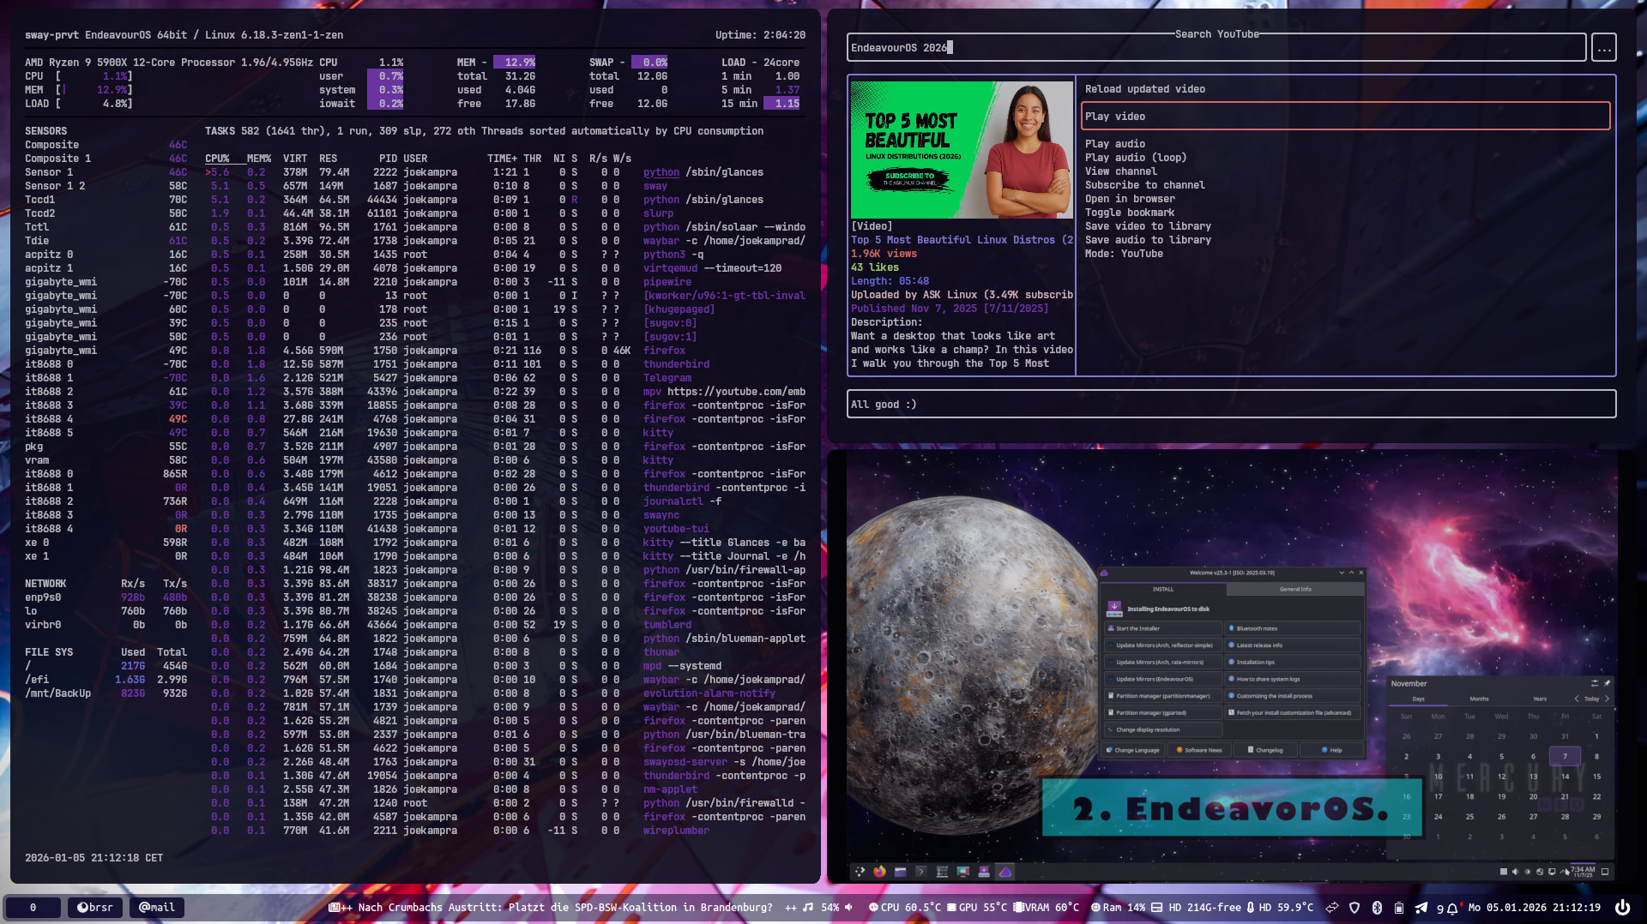
Task: Select Reload updated video
Action: click(1145, 89)
